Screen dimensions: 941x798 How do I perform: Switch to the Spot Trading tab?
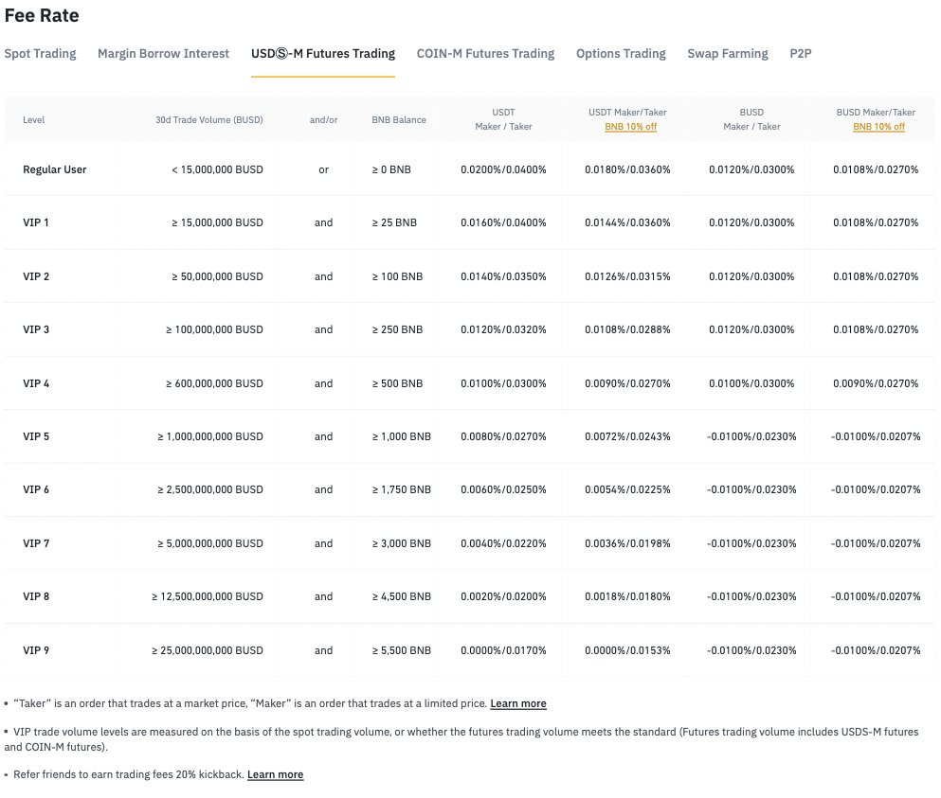pyautogui.click(x=40, y=53)
